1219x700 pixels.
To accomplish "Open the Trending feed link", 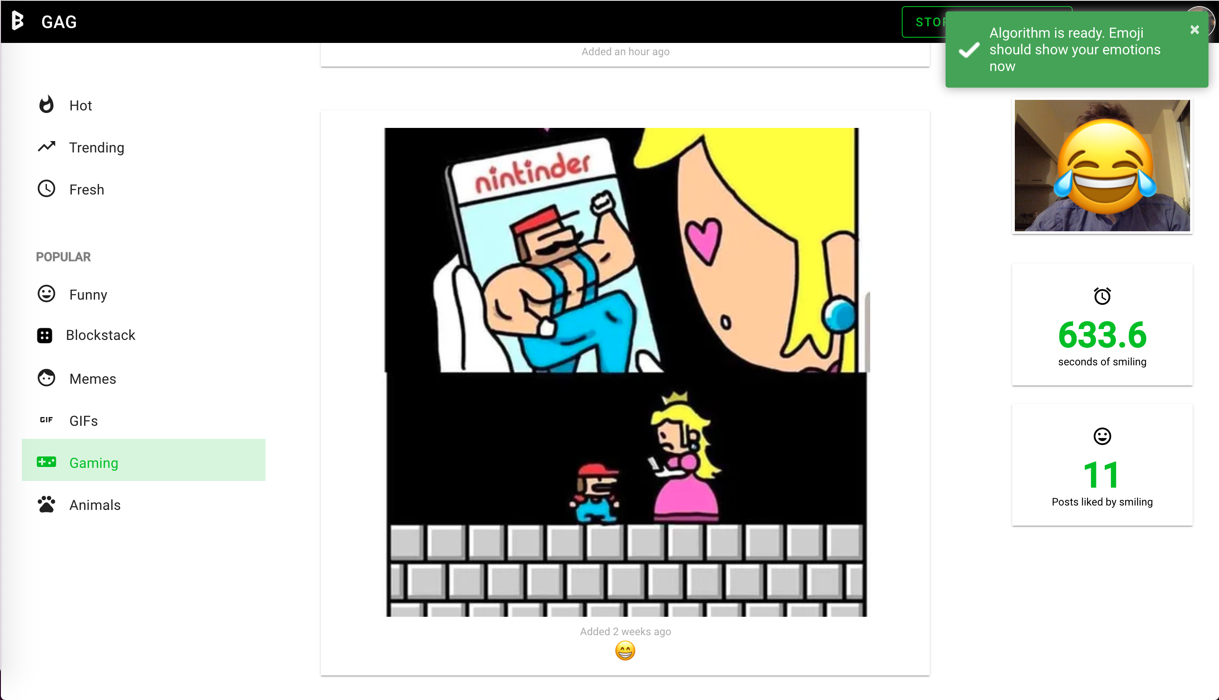I will 97,147.
